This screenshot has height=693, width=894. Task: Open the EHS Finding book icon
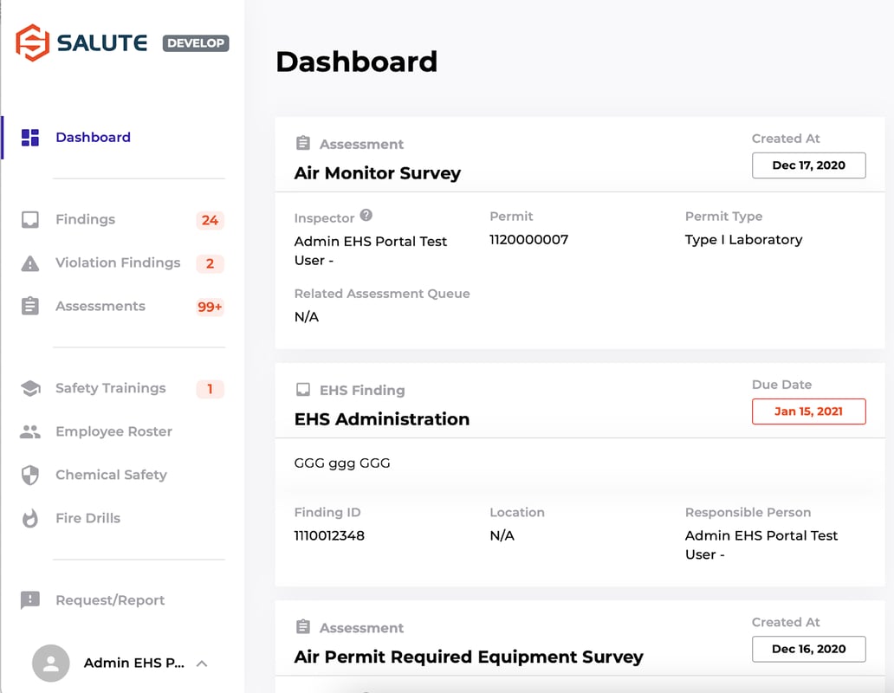pos(304,390)
